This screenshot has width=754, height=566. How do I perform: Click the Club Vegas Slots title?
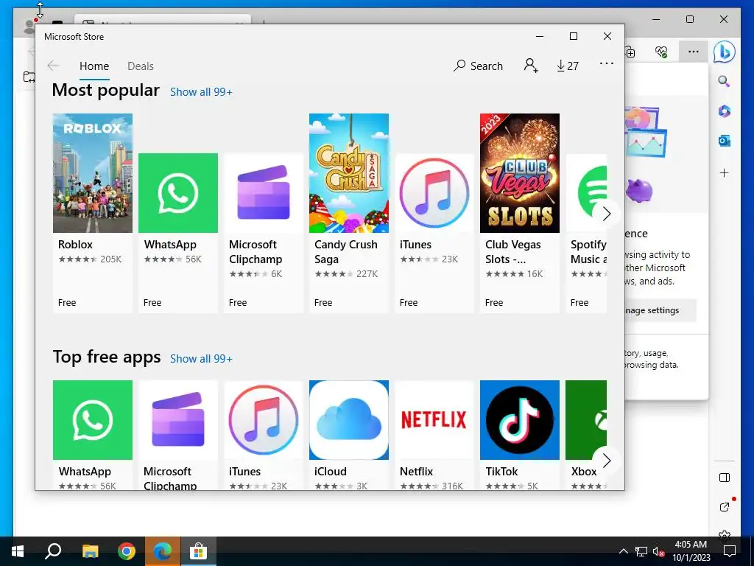click(512, 252)
